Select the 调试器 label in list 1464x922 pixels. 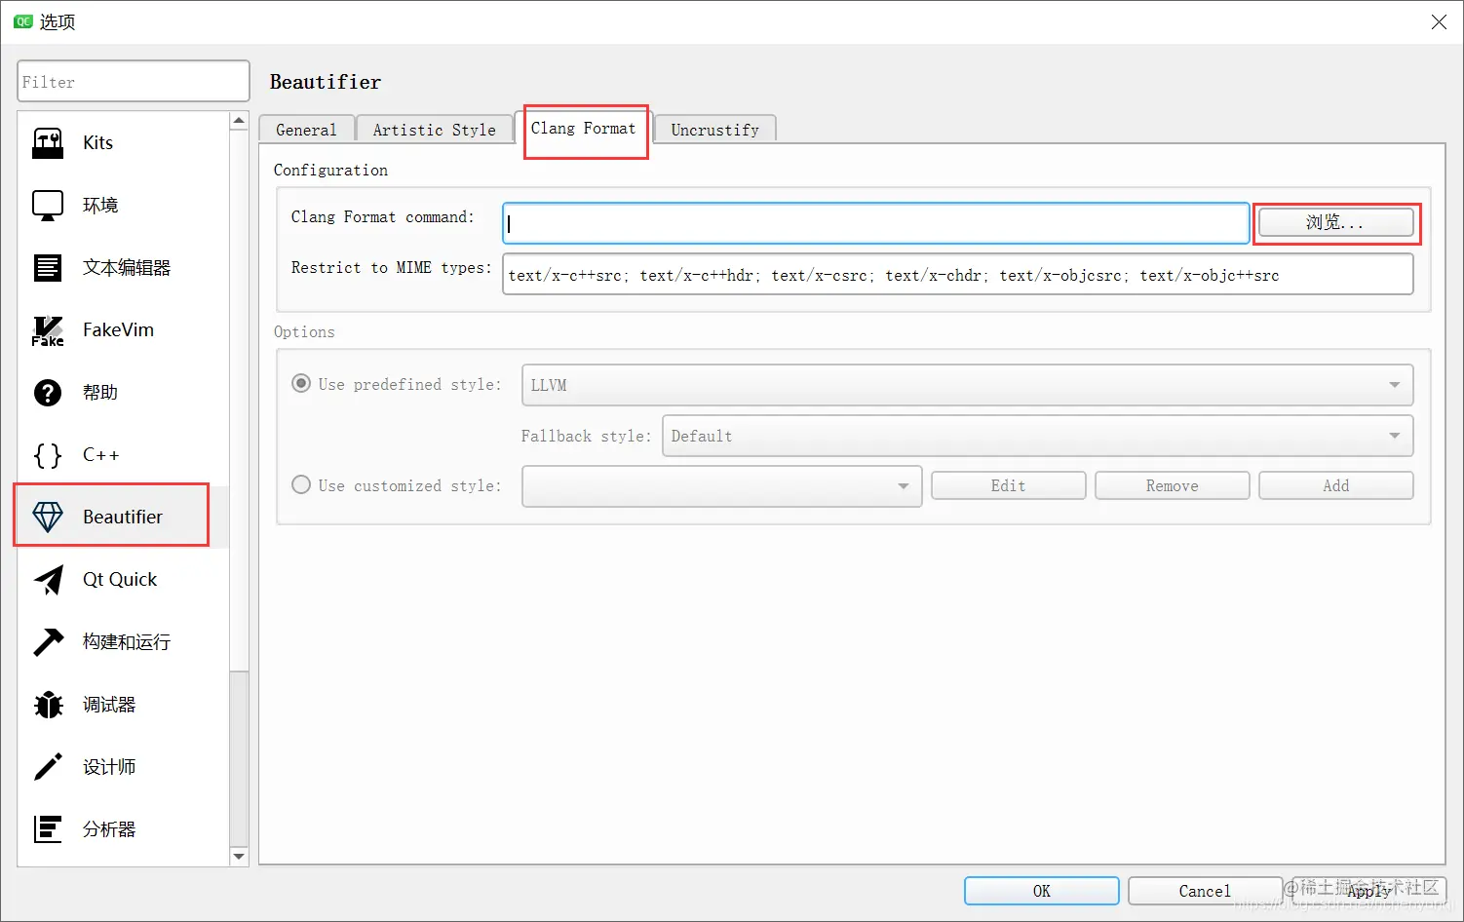[x=109, y=704]
